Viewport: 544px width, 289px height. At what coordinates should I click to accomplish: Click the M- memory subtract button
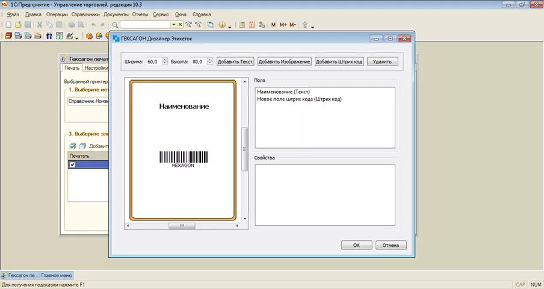coord(293,25)
